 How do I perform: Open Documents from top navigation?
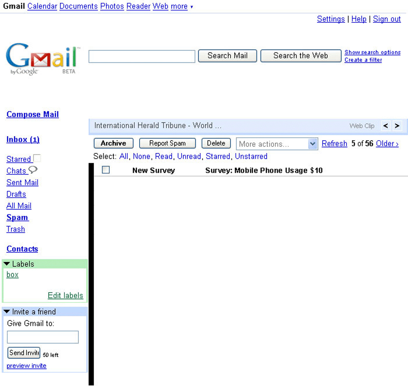point(79,6)
